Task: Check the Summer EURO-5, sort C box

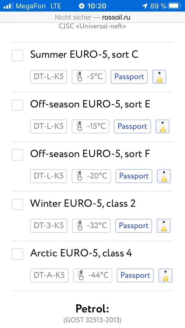Action: click(17, 55)
